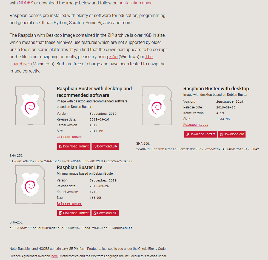Click the NOOBS link
Image resolution: width=268 pixels, height=260 pixels.
click(26, 3)
